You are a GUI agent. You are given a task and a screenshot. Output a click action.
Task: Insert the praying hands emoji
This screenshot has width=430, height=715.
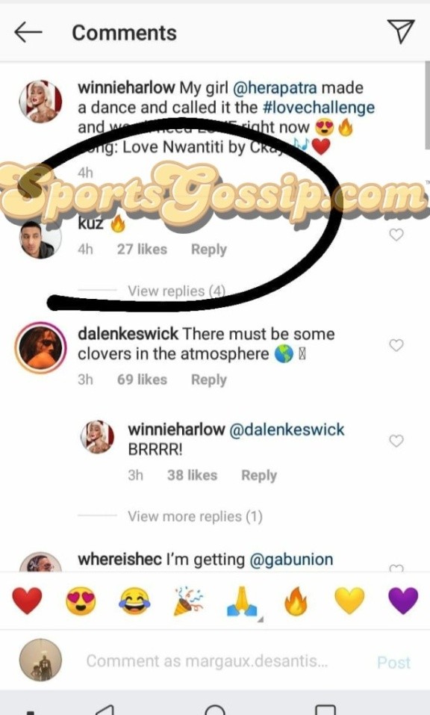coord(242,601)
